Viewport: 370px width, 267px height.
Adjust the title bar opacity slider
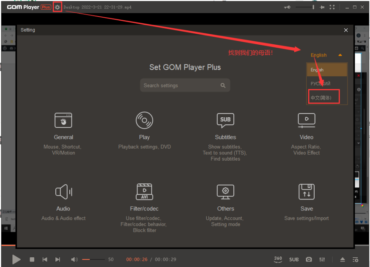coord(305,7)
